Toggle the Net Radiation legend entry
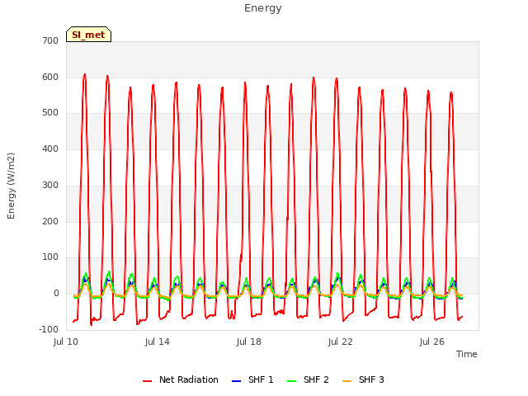 point(181,379)
